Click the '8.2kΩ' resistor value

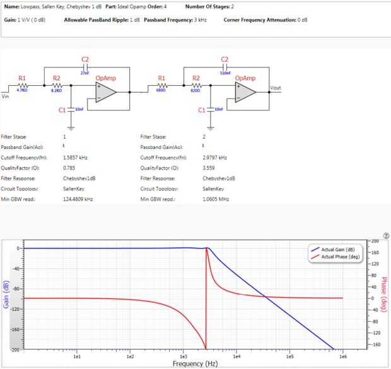point(56,90)
